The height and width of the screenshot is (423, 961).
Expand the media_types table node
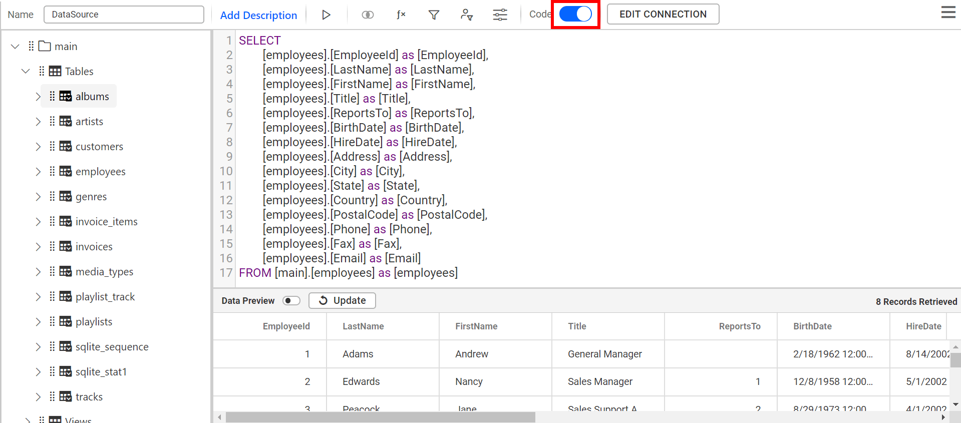[x=38, y=271]
